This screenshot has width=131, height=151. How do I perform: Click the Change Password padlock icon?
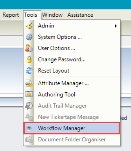click(x=29, y=59)
